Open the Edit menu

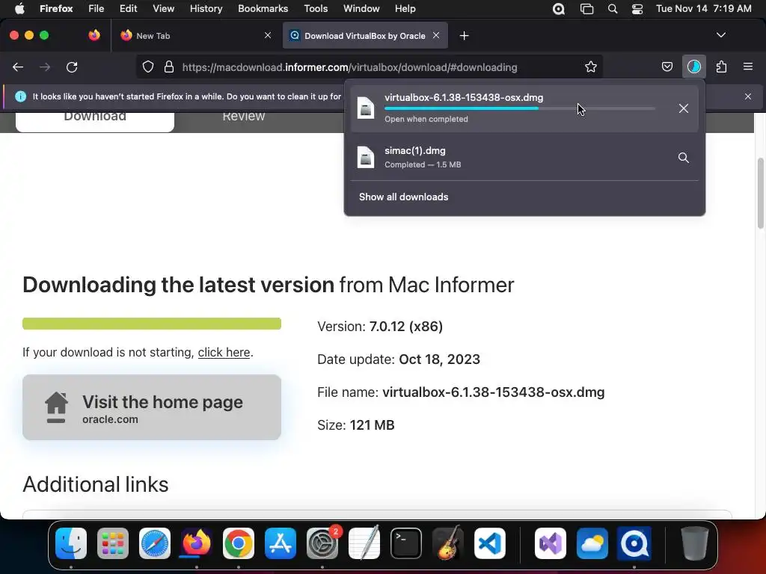coord(129,8)
